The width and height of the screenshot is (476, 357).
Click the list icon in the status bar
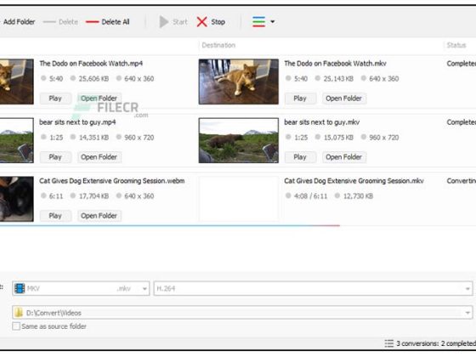(389, 343)
